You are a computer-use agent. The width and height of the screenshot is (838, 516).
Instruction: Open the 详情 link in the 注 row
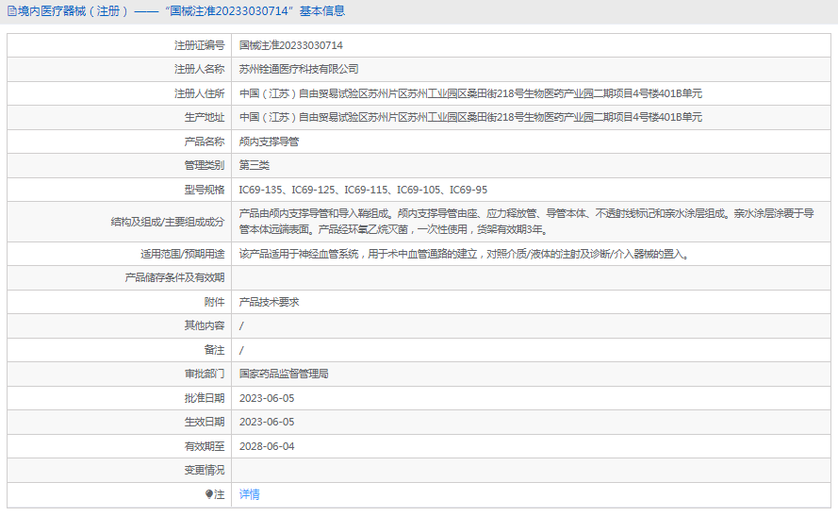pyautogui.click(x=249, y=494)
